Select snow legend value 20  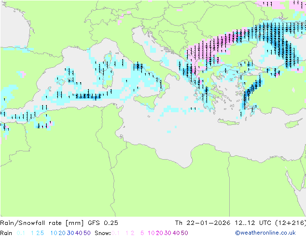[x=159, y=233]
